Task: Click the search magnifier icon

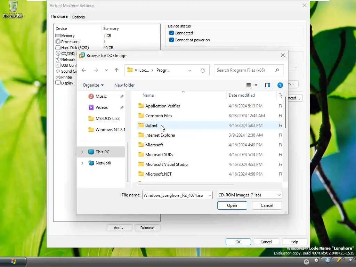Action: [277, 70]
